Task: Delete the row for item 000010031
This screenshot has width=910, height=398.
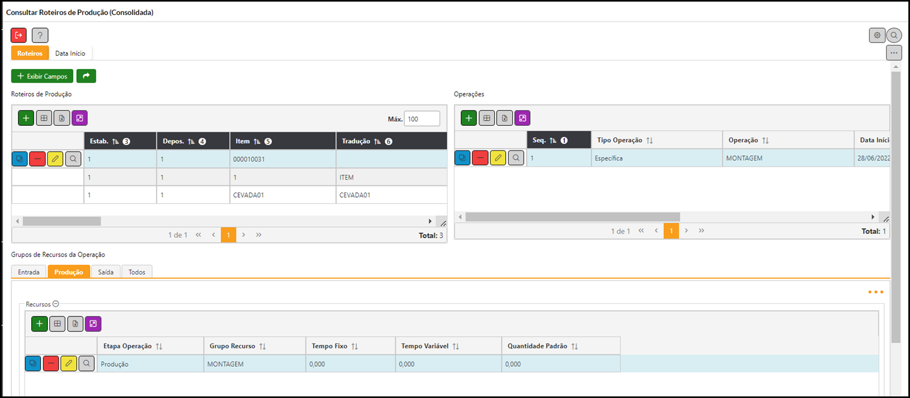Action: tap(37, 159)
